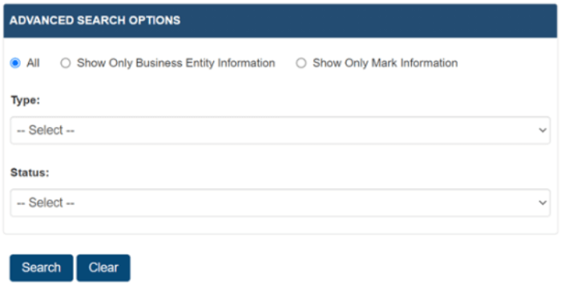Open the Type dropdown
The width and height of the screenshot is (561, 300).
pyautogui.click(x=280, y=130)
